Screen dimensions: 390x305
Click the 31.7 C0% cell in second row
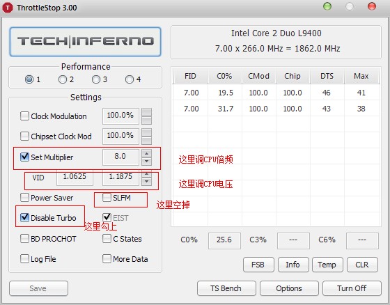(x=226, y=109)
